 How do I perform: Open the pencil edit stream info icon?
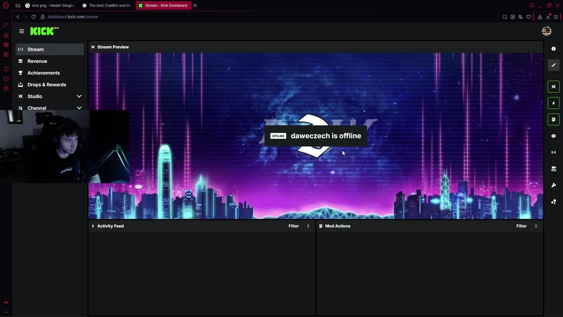pos(553,65)
